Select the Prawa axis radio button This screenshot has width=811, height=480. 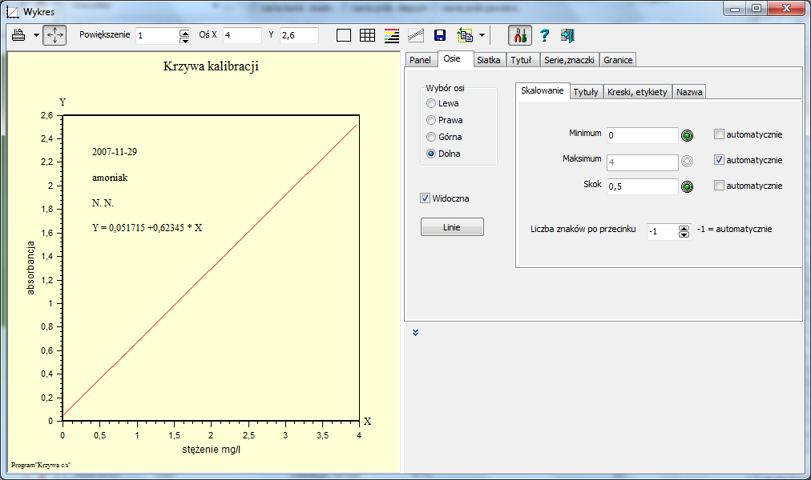coord(431,120)
